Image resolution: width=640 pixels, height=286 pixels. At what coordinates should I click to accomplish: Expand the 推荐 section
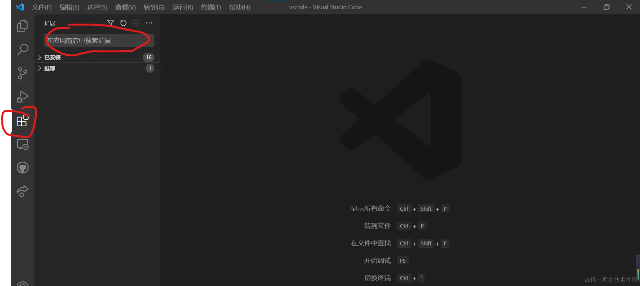pos(97,68)
